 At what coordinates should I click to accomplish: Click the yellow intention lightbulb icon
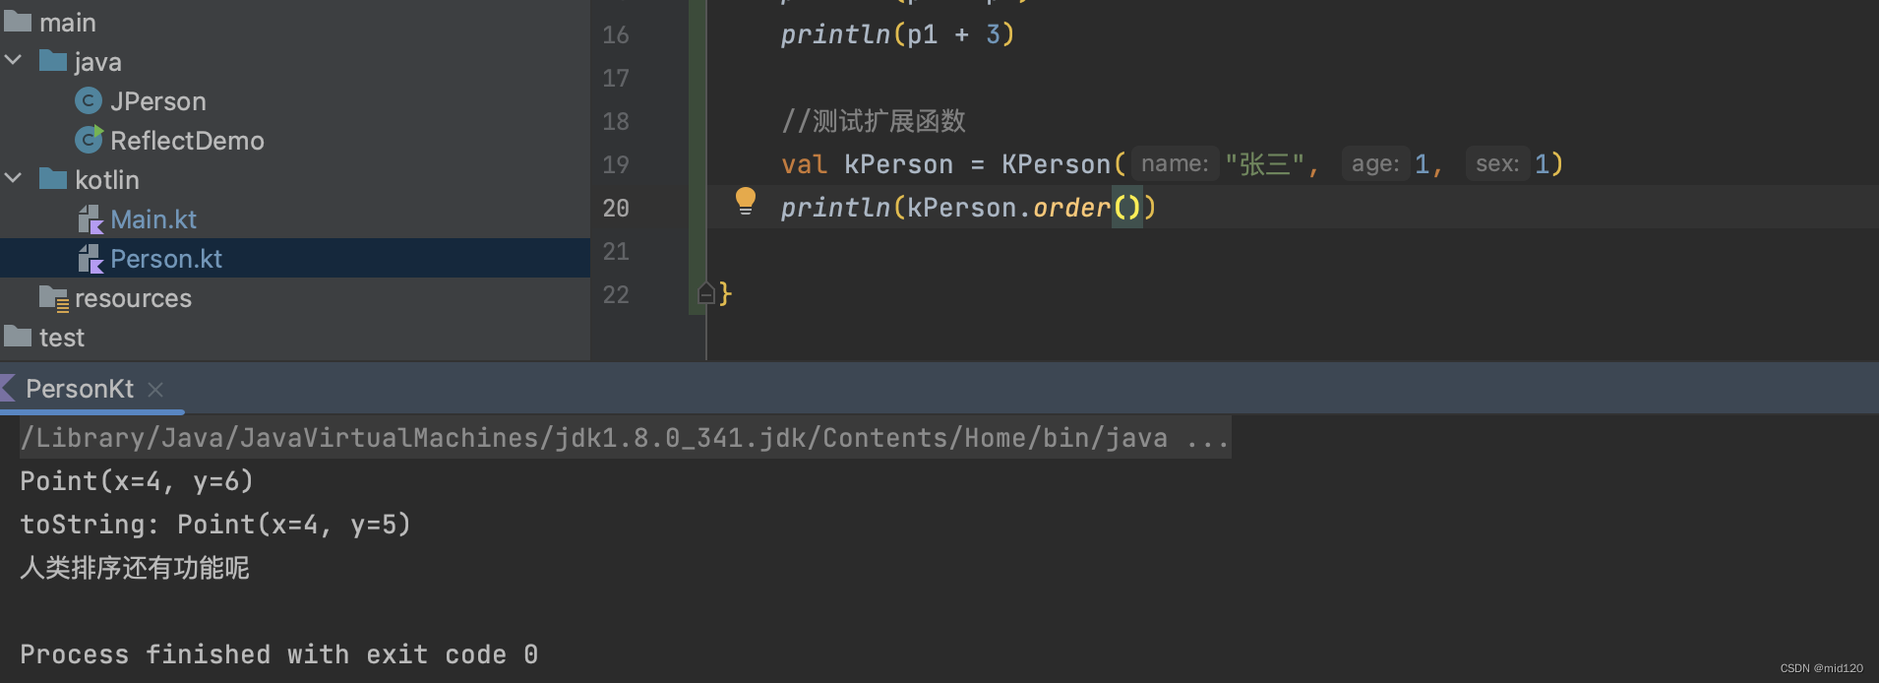click(746, 201)
